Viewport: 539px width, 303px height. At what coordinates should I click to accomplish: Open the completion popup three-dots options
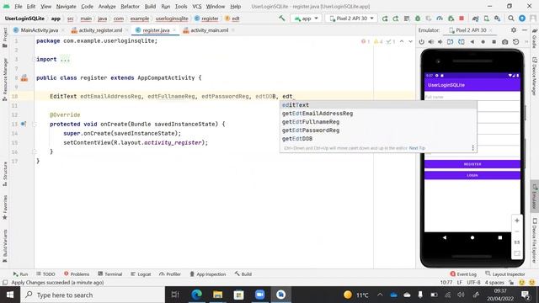pyautogui.click(x=473, y=148)
